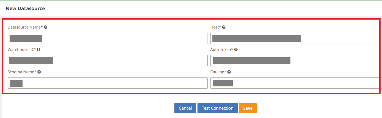
Task: Save the new datasource
Action: pos(248,108)
